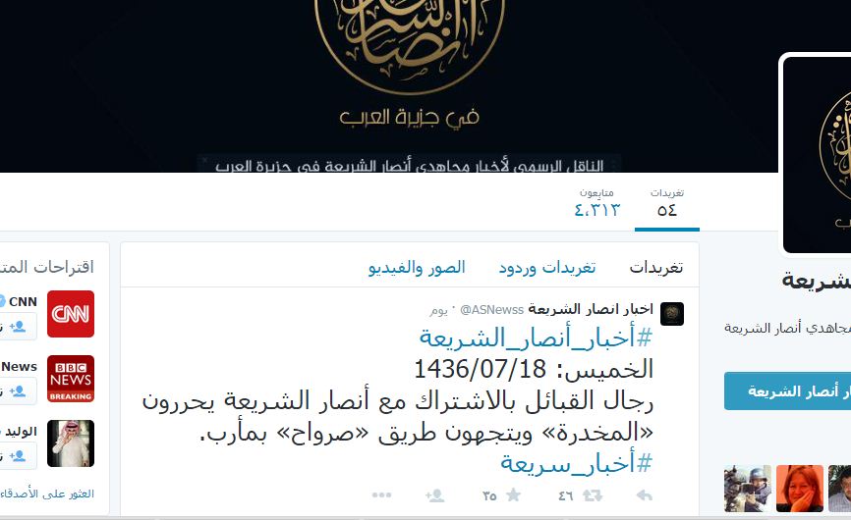Open the متابعون count 4,313

597,202
